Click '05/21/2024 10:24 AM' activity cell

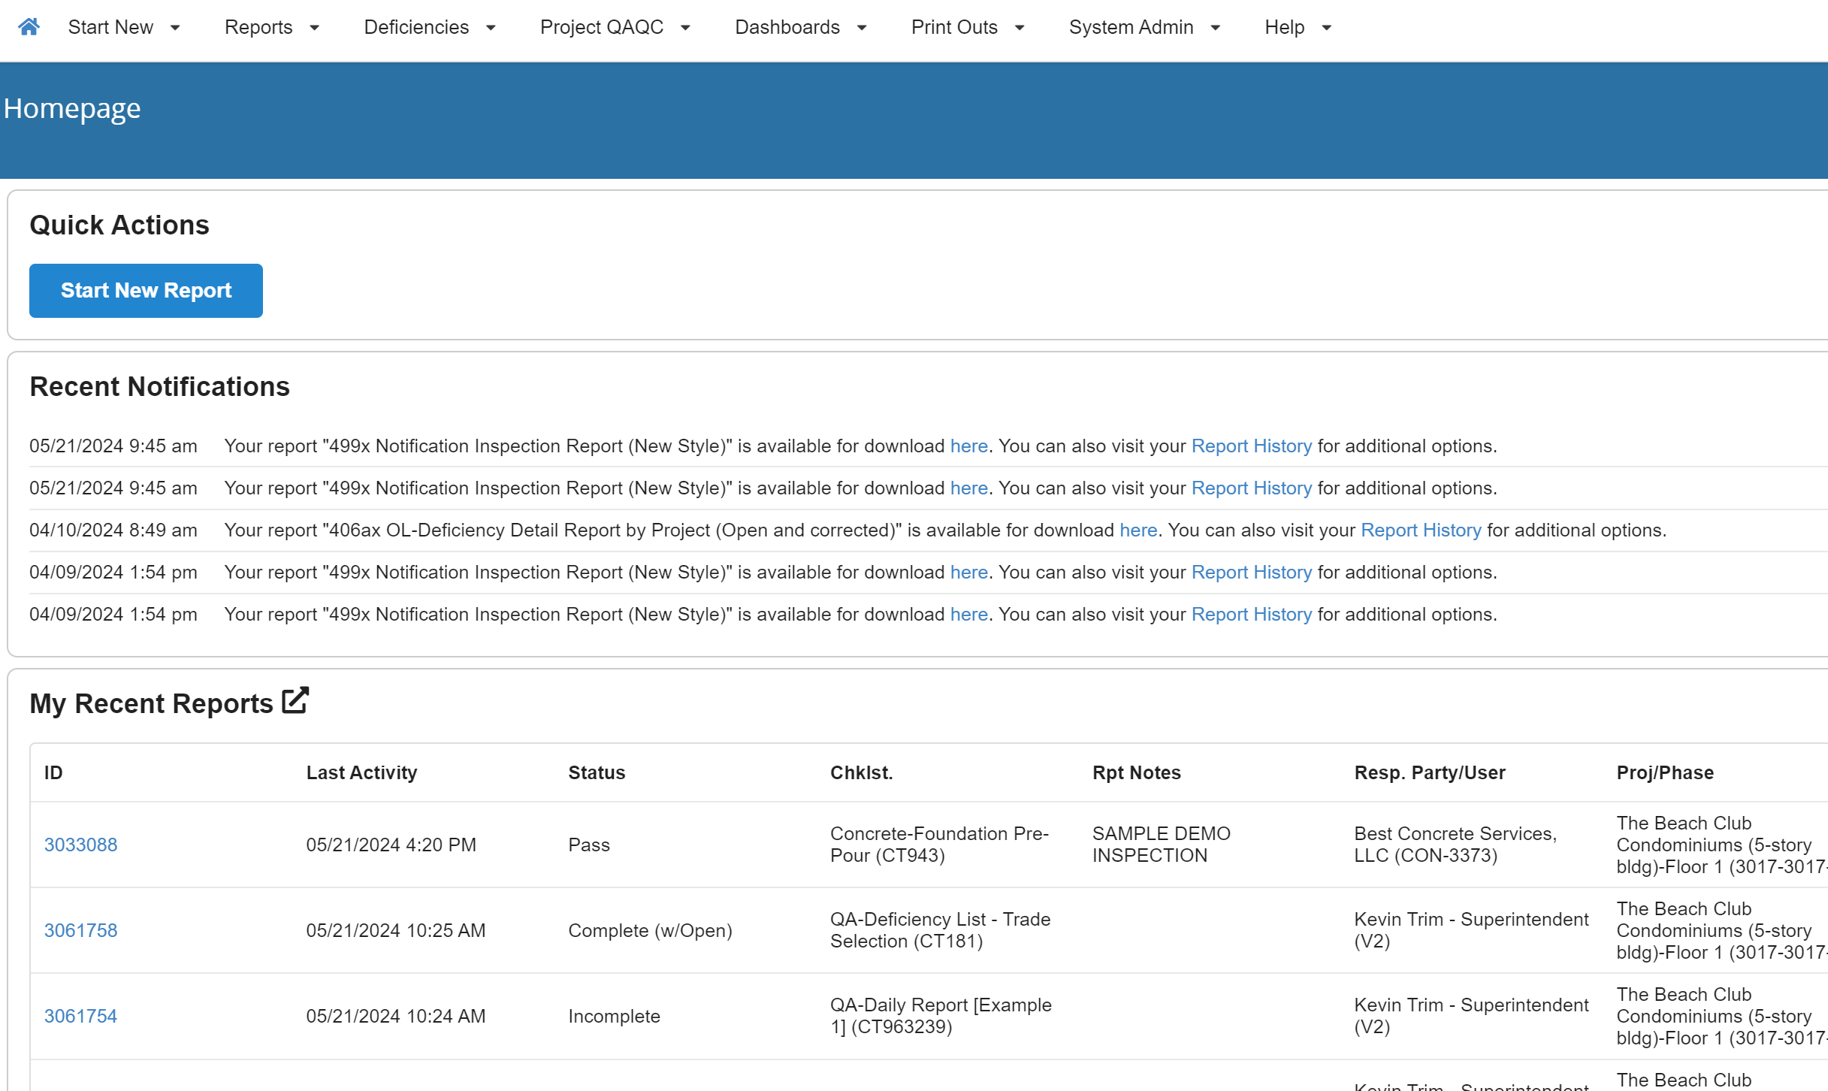click(395, 1016)
